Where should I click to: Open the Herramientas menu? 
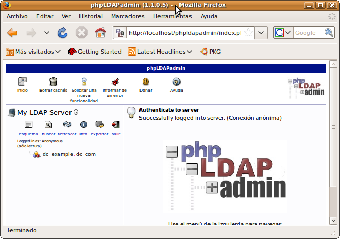173,16
